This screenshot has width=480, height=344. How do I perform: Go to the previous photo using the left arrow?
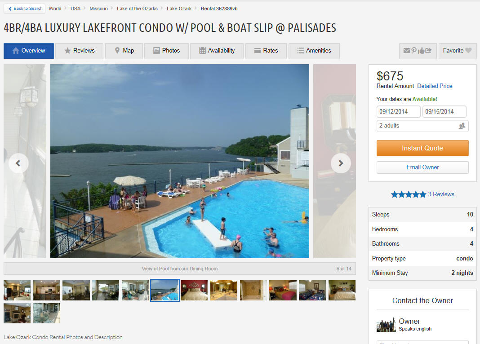(x=18, y=163)
